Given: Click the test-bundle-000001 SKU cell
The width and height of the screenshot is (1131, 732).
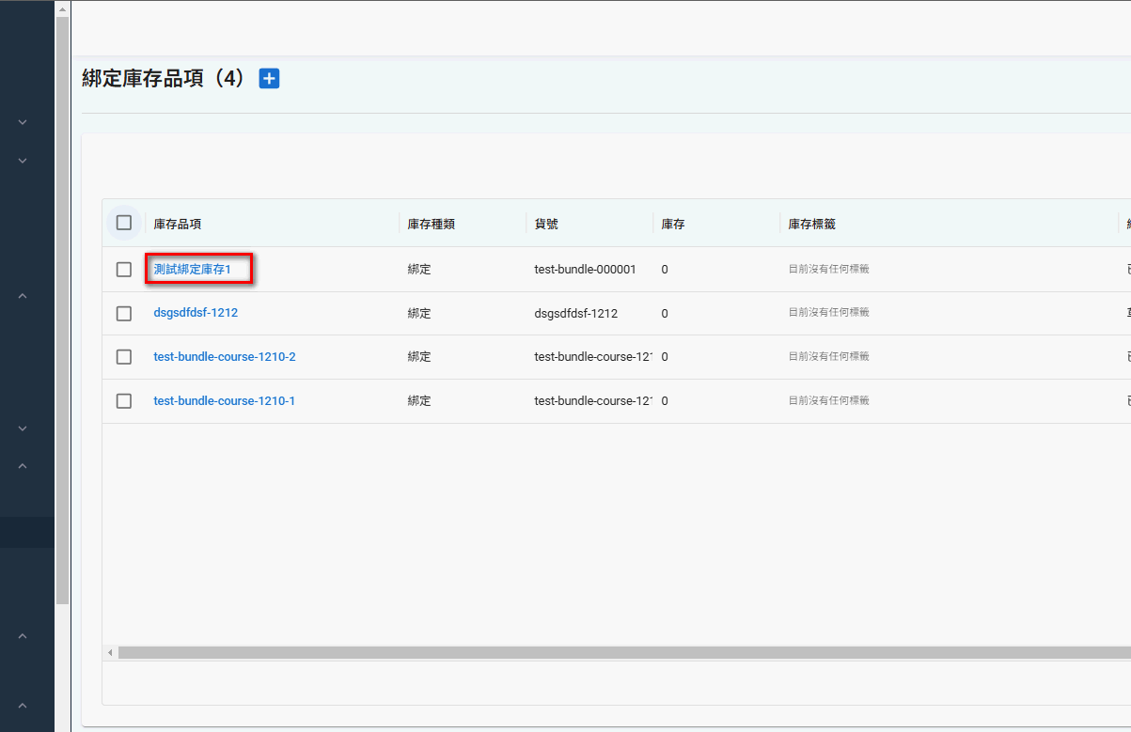Looking at the screenshot, I should (x=585, y=269).
